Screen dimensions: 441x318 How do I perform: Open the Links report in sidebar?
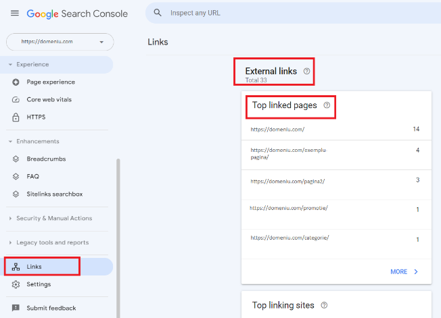coord(35,267)
